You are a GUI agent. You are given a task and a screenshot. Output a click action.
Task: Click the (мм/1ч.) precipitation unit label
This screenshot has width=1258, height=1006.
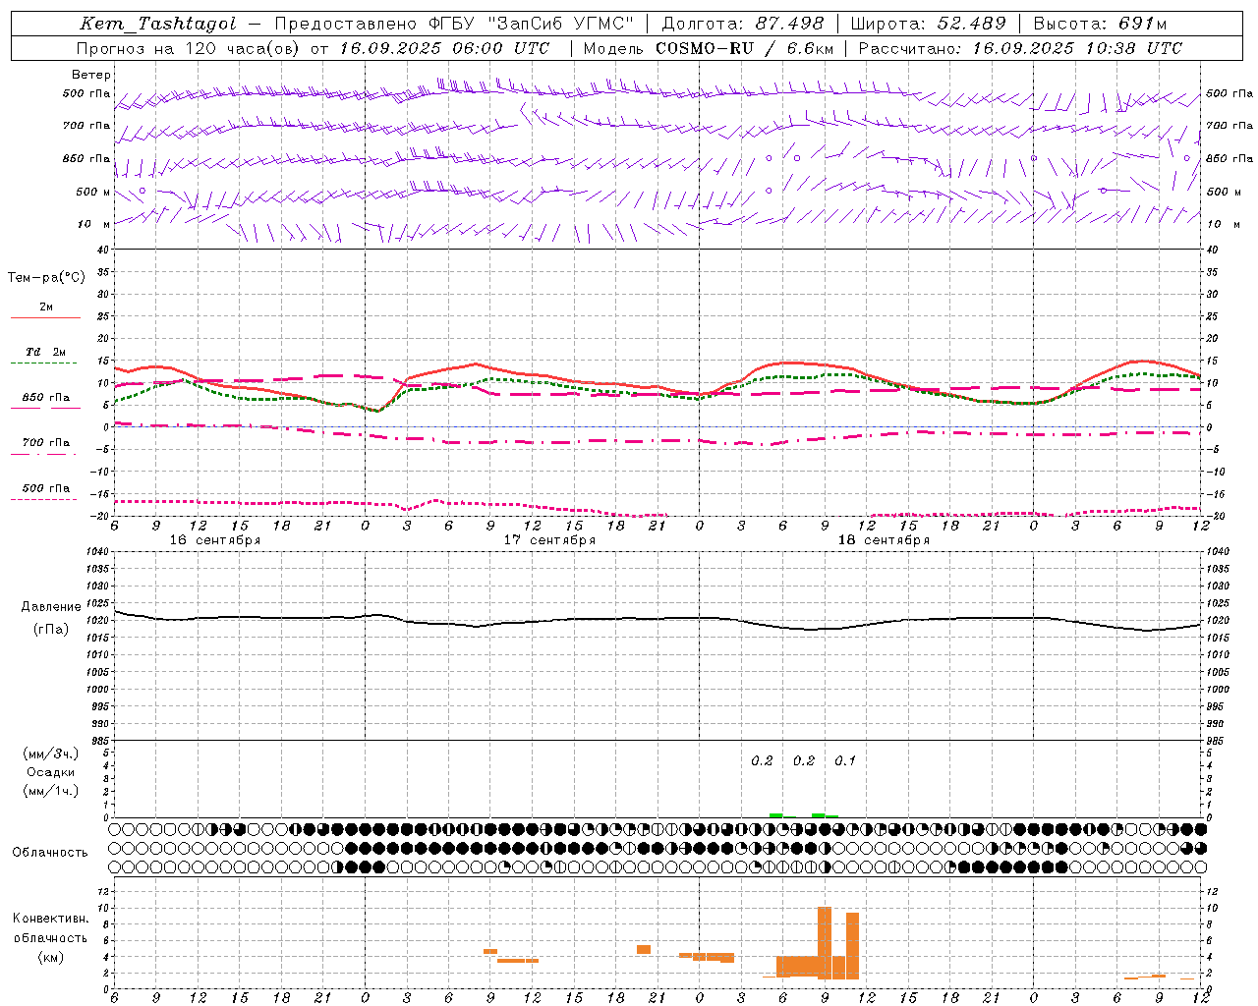click(x=51, y=791)
